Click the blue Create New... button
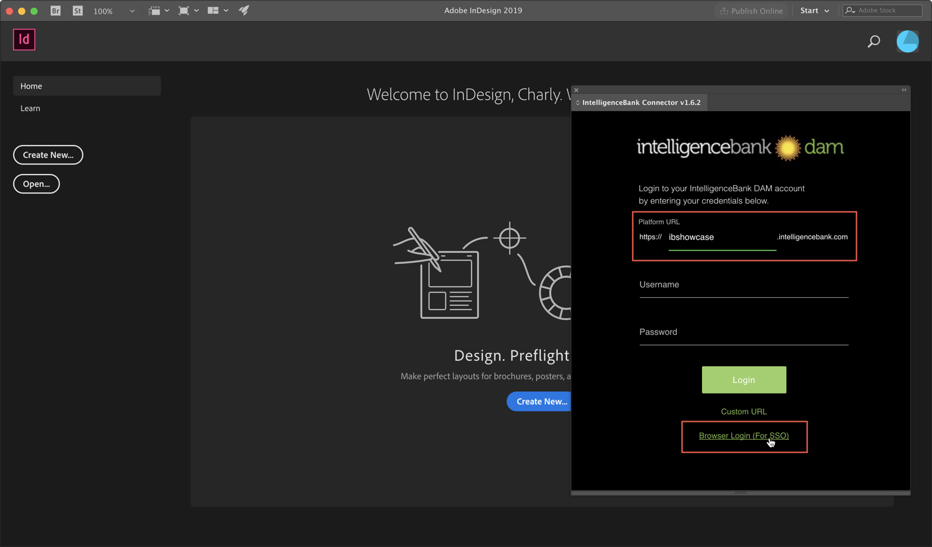The width and height of the screenshot is (932, 547). pos(540,401)
